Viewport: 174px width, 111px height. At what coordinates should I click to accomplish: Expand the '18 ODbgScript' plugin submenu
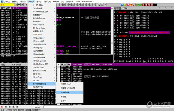(x=42, y=61)
